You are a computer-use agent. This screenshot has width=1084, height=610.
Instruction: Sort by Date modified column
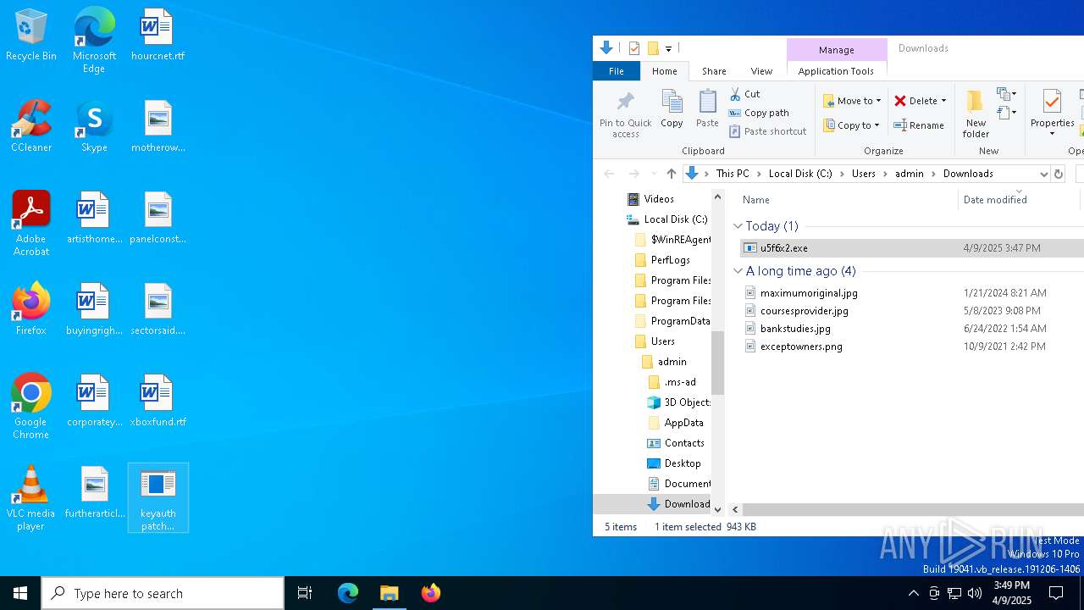click(1019, 200)
